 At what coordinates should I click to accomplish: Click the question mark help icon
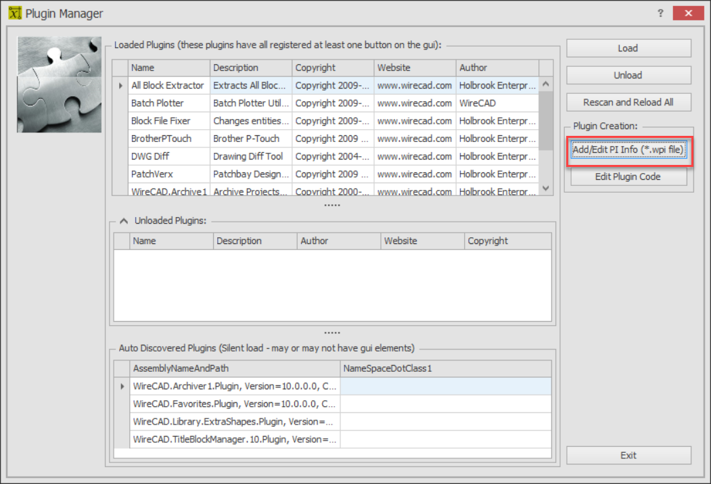pyautogui.click(x=661, y=13)
